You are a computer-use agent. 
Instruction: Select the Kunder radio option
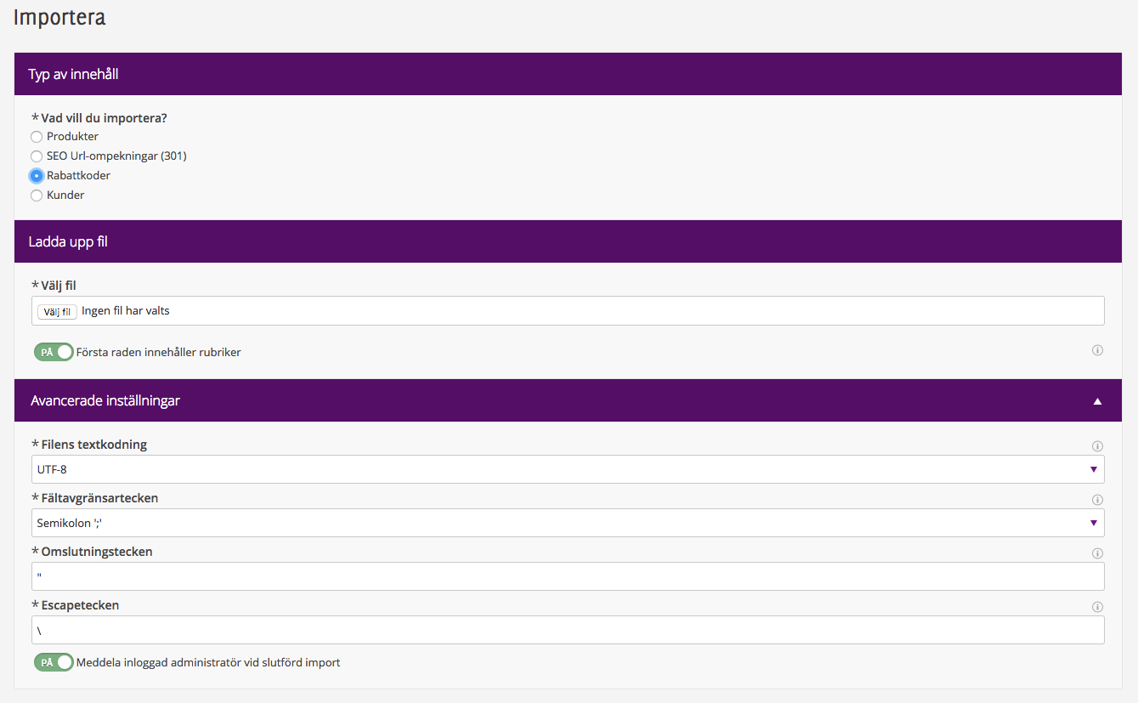(37, 196)
